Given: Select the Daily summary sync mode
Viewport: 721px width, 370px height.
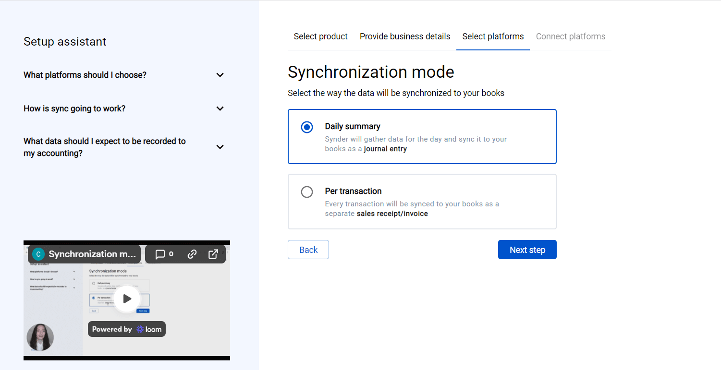Looking at the screenshot, I should (x=306, y=127).
